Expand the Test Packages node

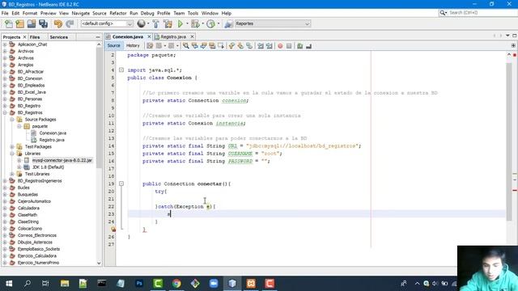click(12, 146)
